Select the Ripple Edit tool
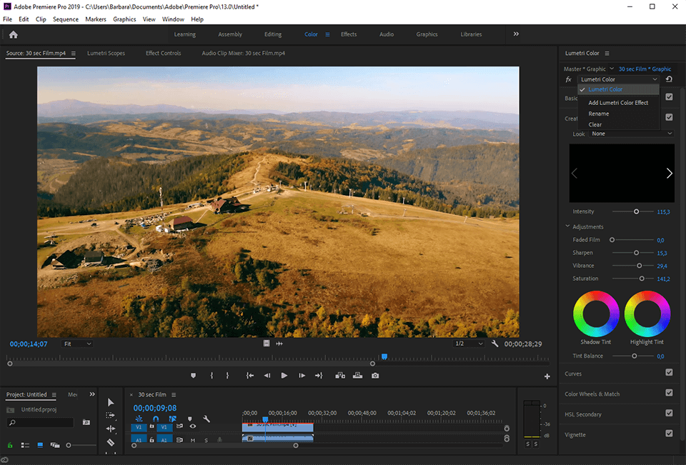 111,428
